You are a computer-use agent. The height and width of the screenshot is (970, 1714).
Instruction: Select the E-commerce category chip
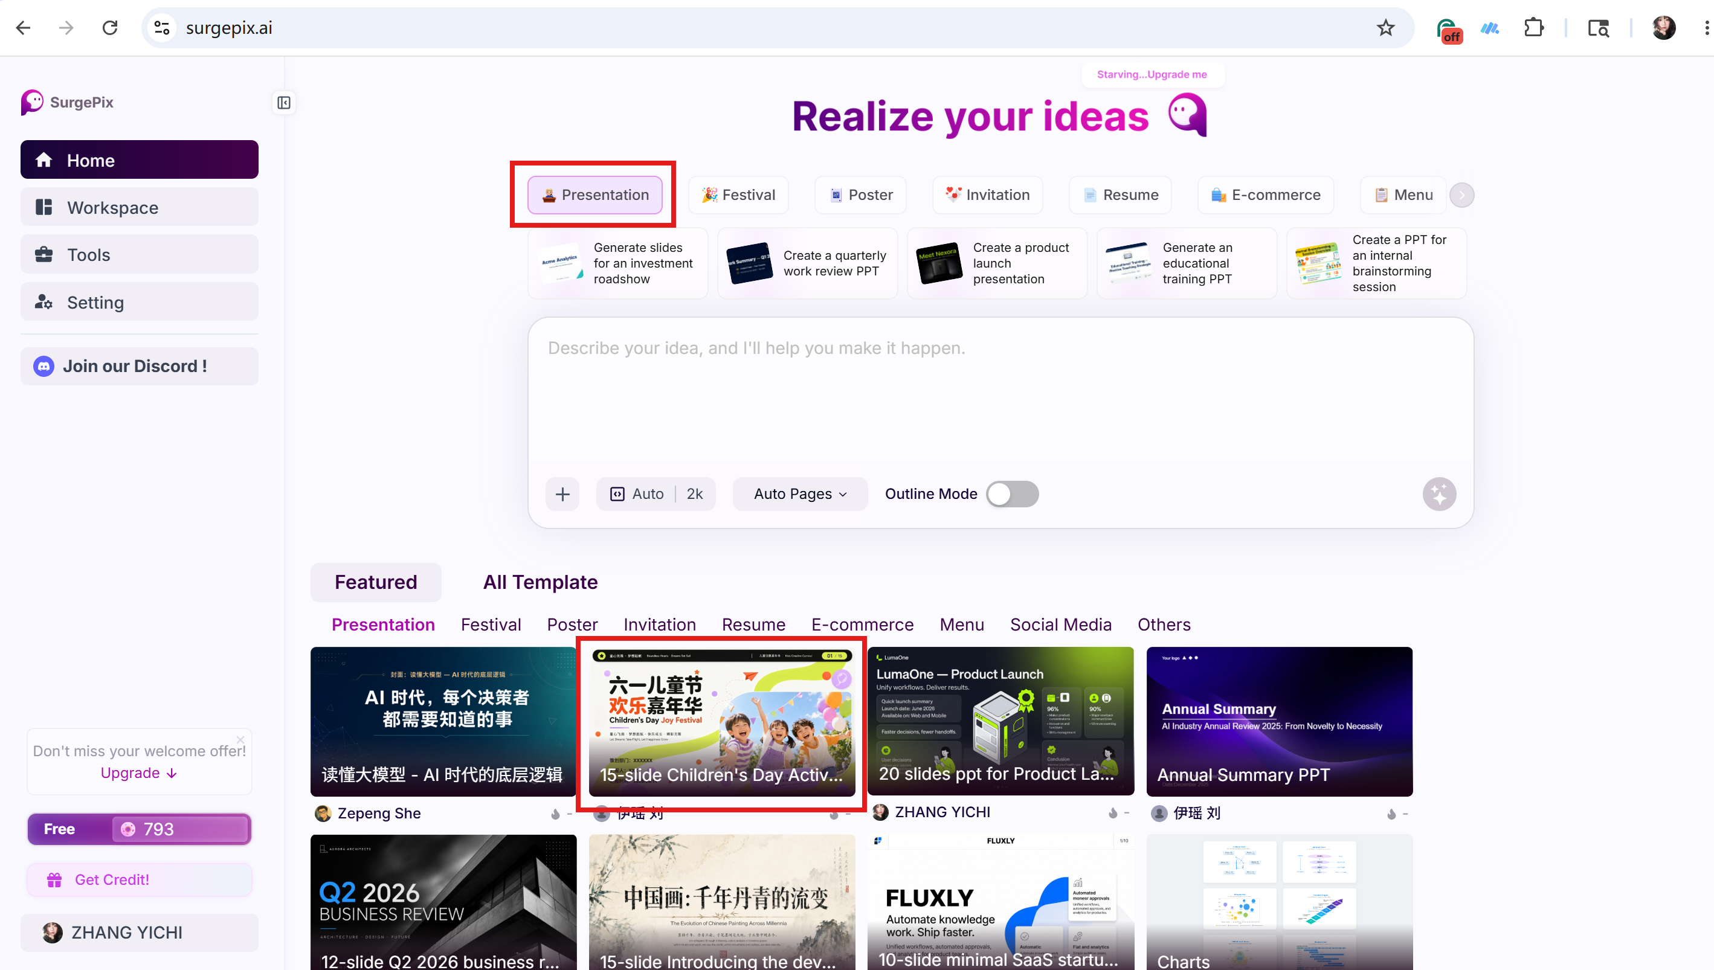(x=1266, y=194)
